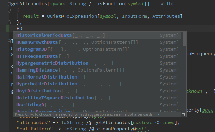Click the green gutter change marker
215x132 pixels.
tap(7, 28)
